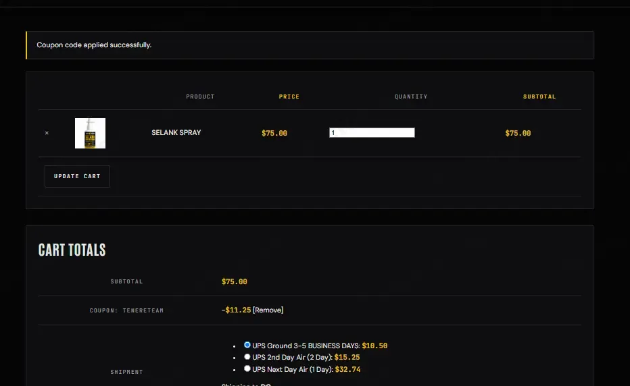
Task: Open the SELANK SPRAY product name link
Action: tap(176, 132)
